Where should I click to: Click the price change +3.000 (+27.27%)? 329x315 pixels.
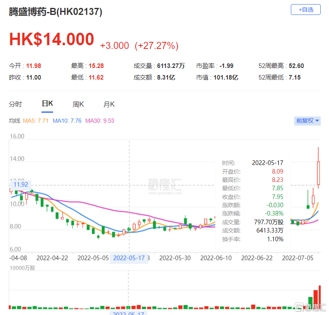(x=139, y=46)
